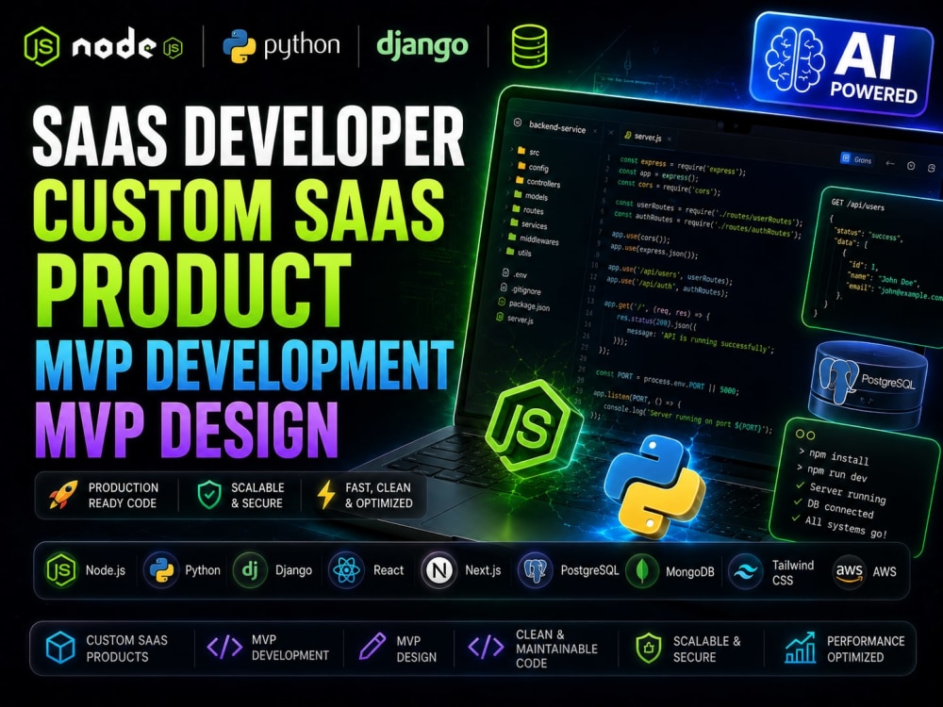Click the green Node.js hexagon logo beside 'node' wordmark

(x=41, y=46)
